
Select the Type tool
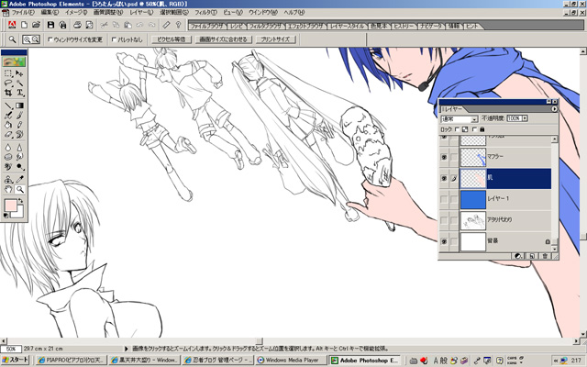coord(19,93)
